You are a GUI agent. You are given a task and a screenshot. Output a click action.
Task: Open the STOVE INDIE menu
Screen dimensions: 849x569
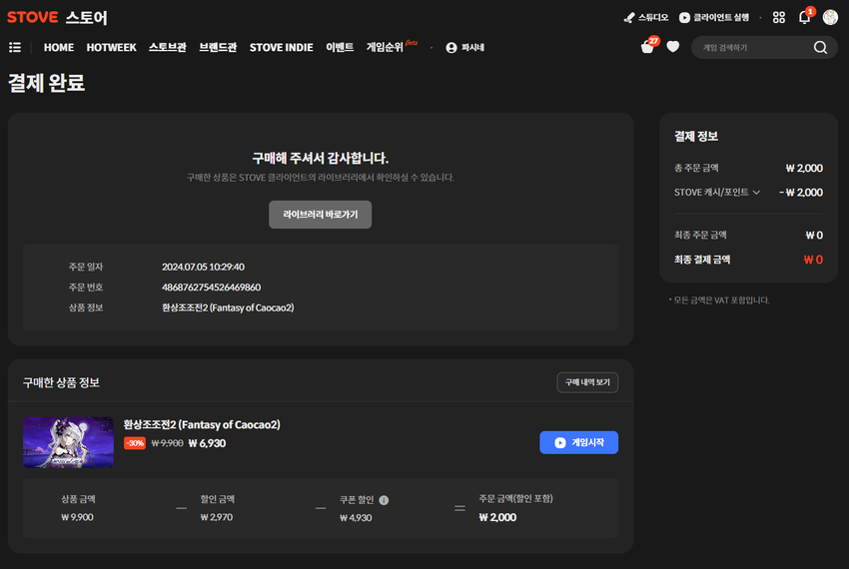pyautogui.click(x=281, y=48)
